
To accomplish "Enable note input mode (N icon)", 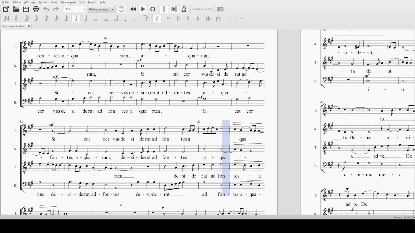I will click(6, 18).
